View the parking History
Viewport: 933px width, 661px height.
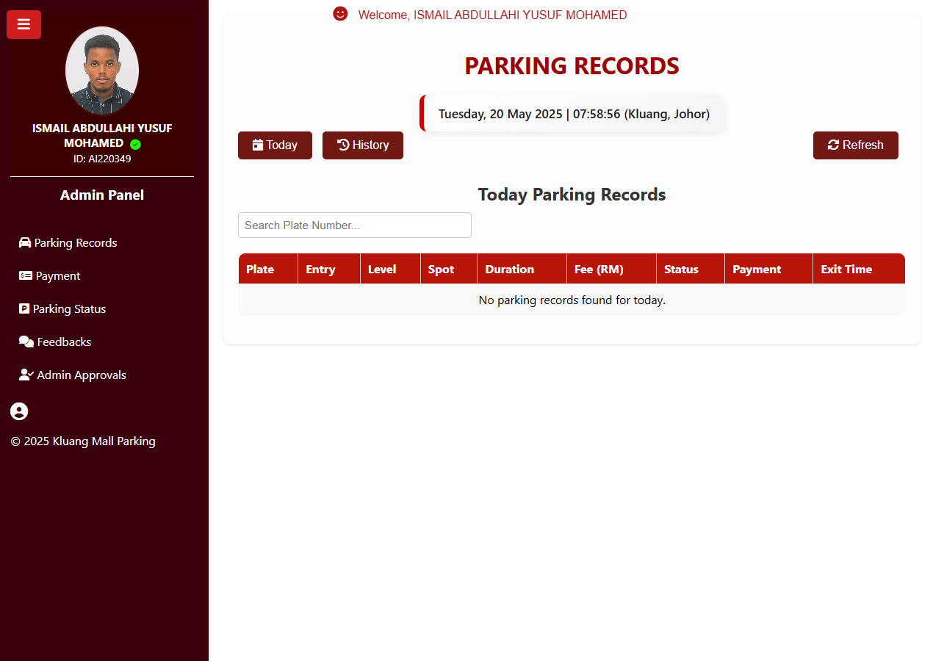click(363, 145)
